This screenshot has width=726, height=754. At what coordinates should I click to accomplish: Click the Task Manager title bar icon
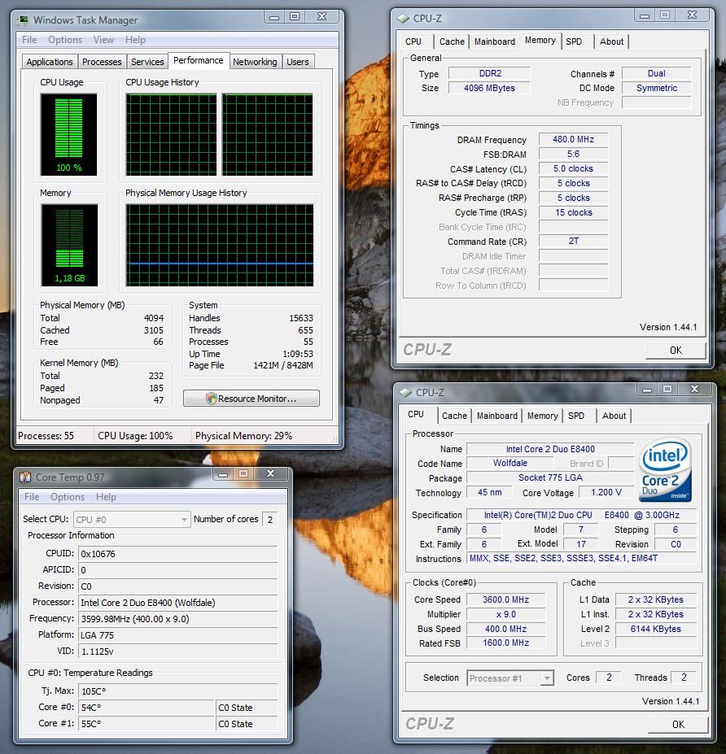(x=23, y=20)
